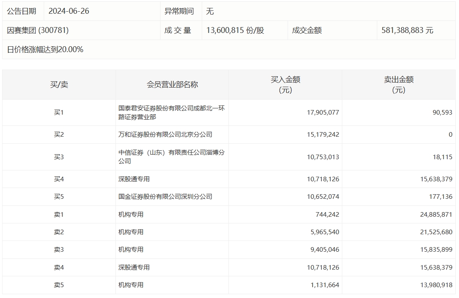Select buy amount 1,131,664

[325, 285]
